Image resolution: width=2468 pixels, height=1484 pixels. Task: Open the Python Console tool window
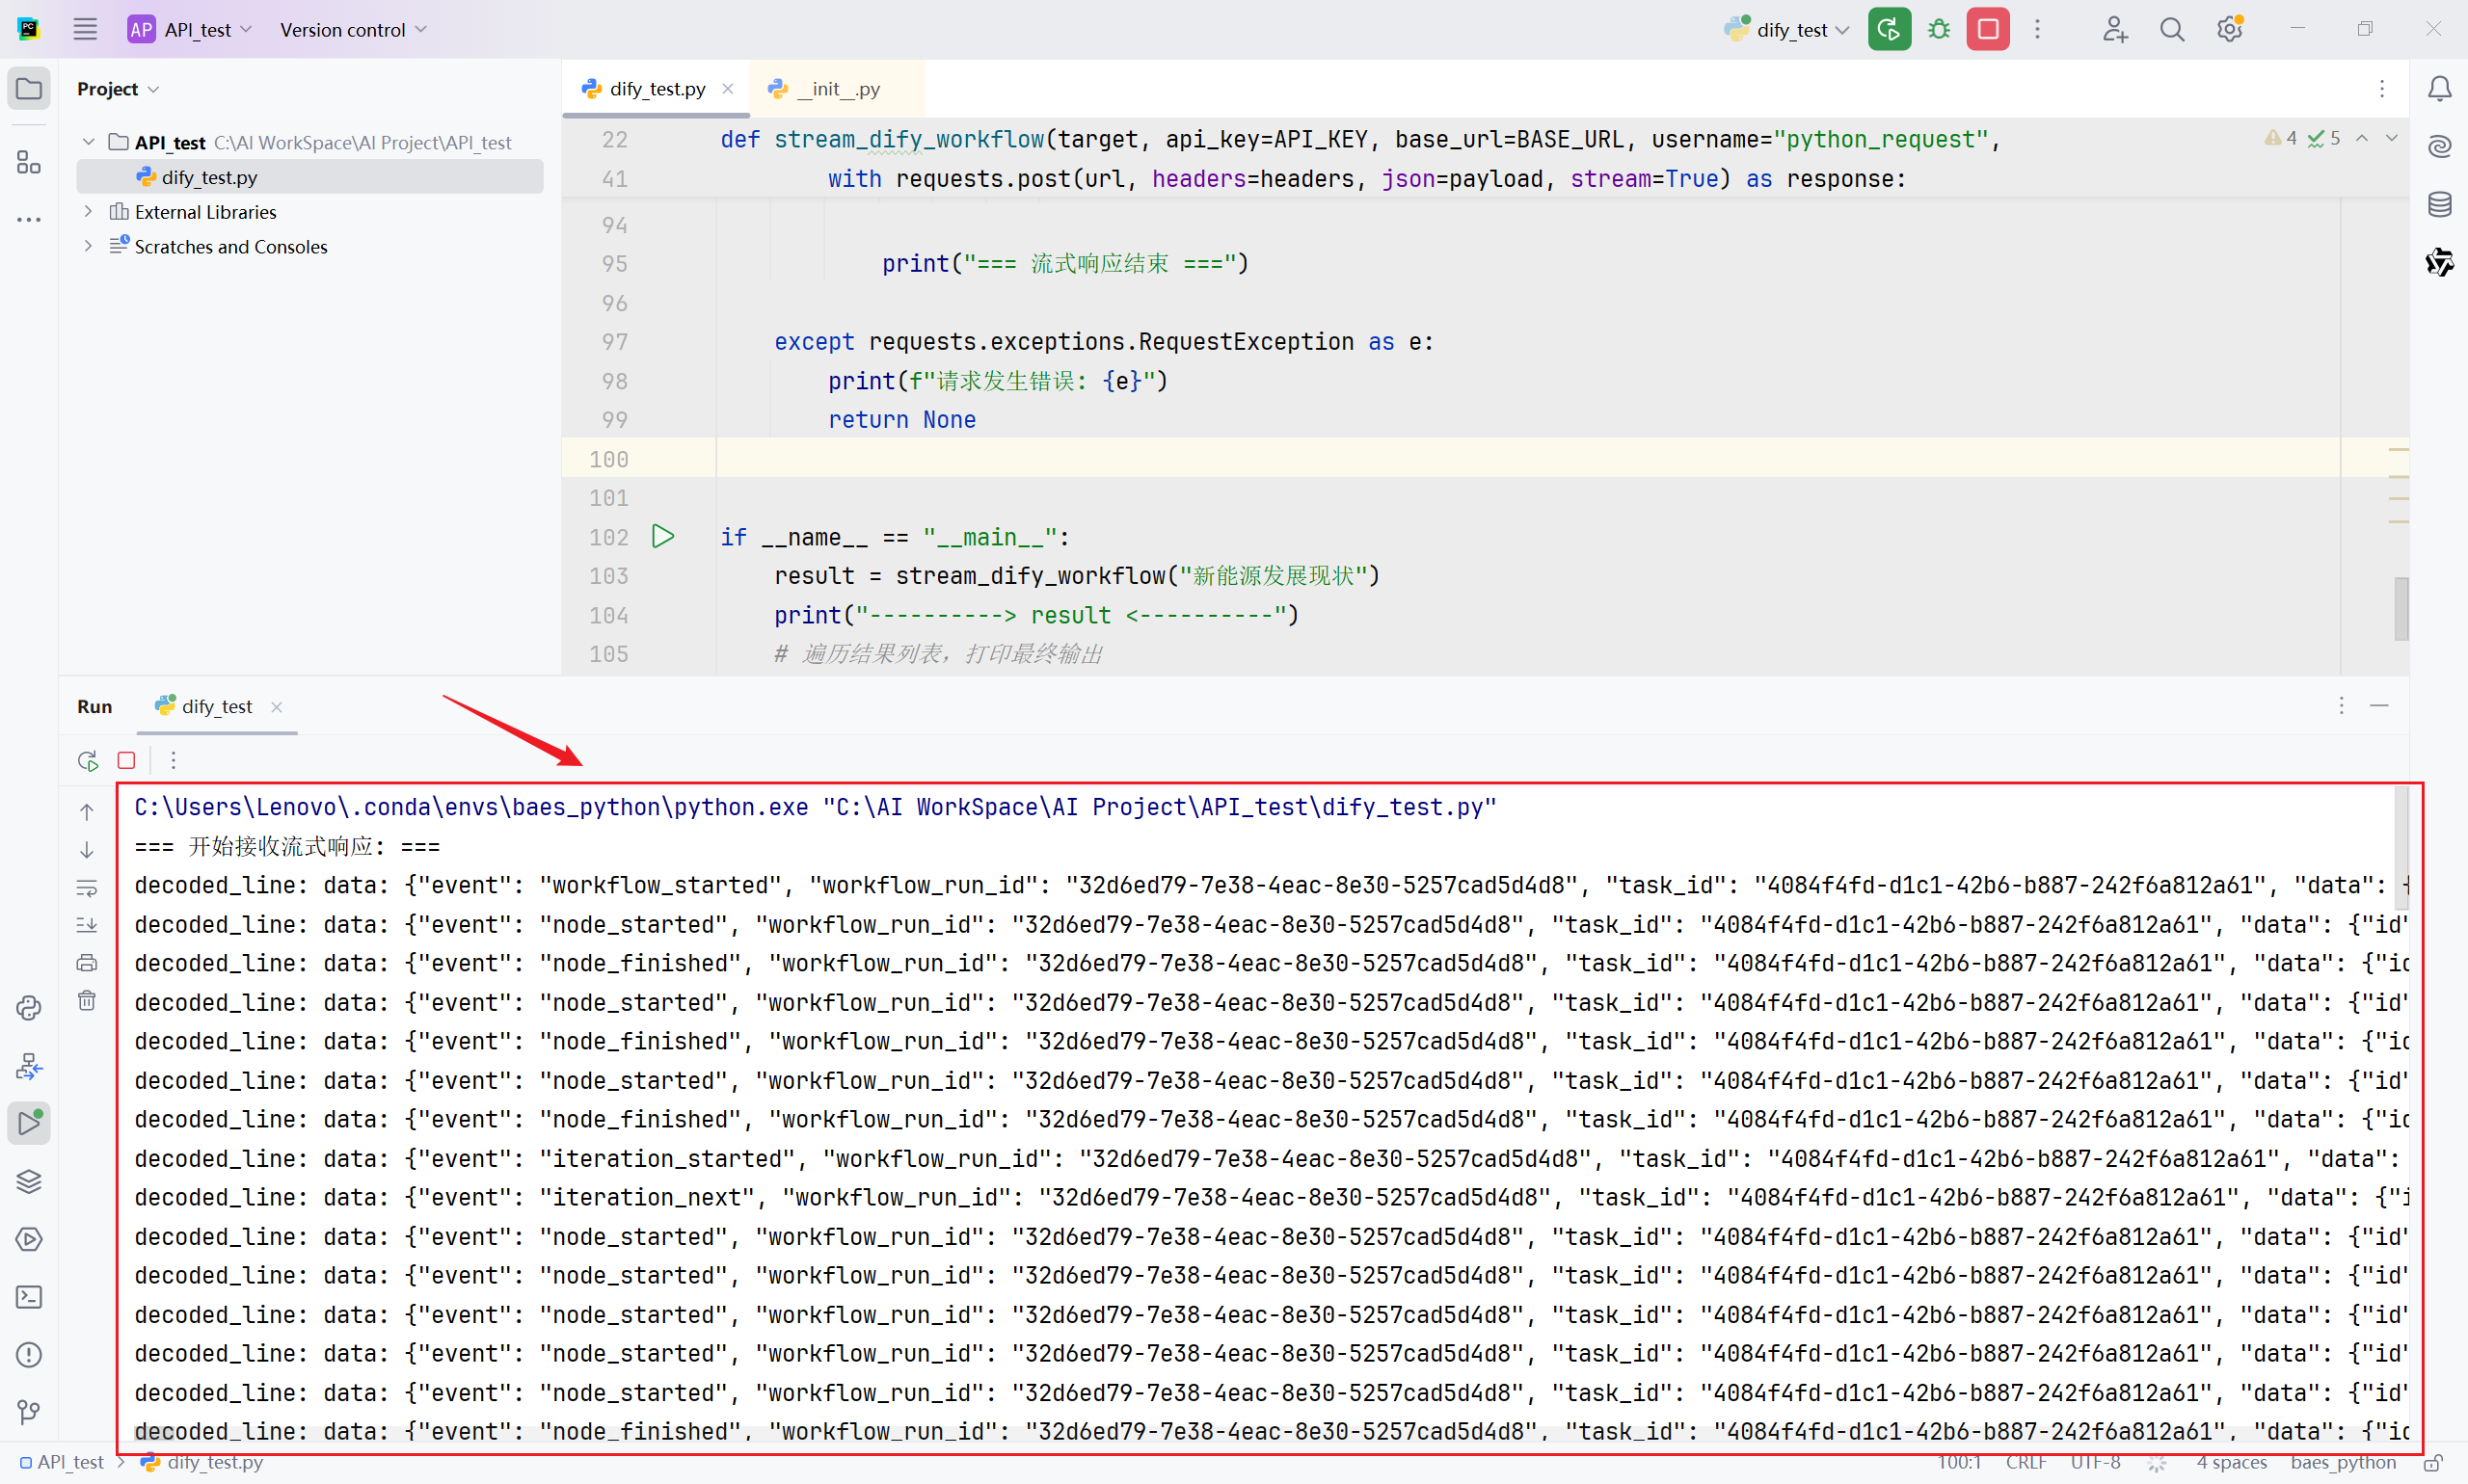tap(29, 1008)
